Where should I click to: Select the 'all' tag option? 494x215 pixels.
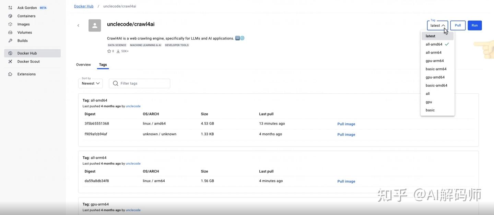pyautogui.click(x=437, y=94)
